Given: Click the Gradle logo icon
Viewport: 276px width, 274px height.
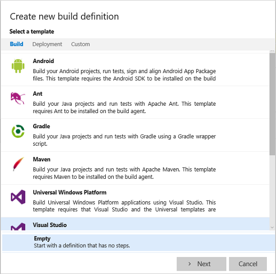Looking at the screenshot, I should (x=18, y=131).
